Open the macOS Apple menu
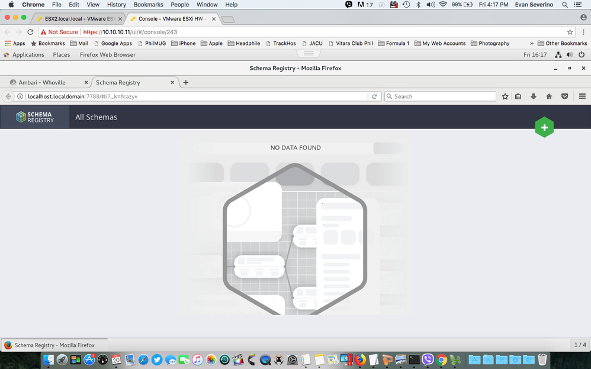591x369 pixels. click(11, 5)
